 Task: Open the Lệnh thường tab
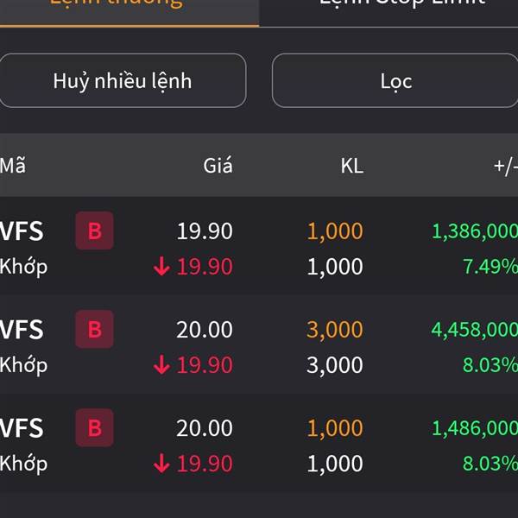click(x=129, y=13)
